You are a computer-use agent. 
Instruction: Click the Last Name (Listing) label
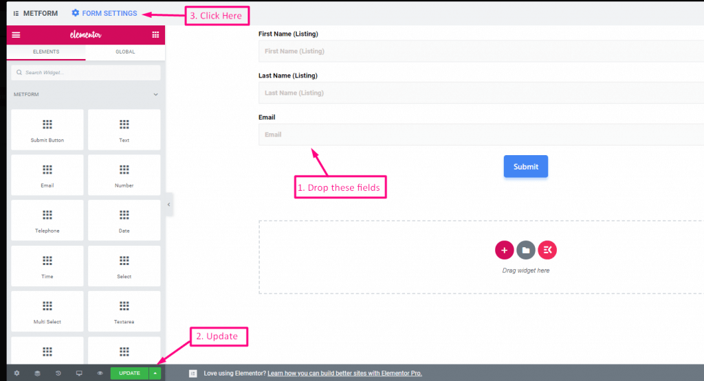[x=288, y=76]
